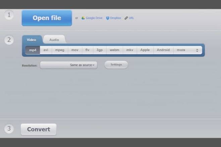221x147 pixels.
Task: Select the Video tab
Action: (32, 40)
